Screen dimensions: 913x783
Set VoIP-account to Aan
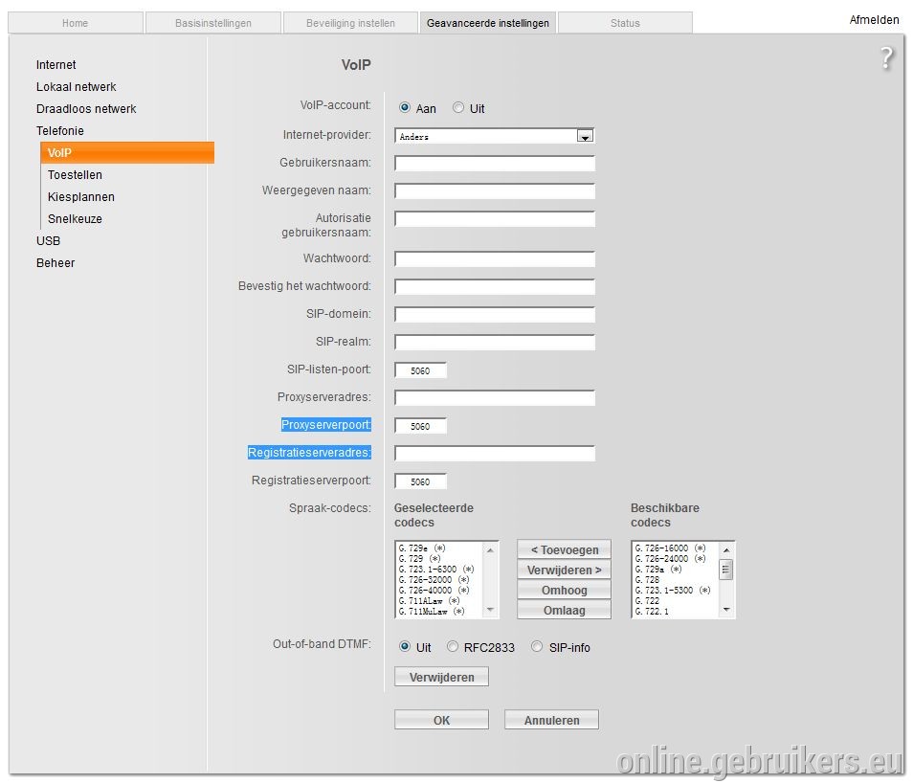click(405, 108)
